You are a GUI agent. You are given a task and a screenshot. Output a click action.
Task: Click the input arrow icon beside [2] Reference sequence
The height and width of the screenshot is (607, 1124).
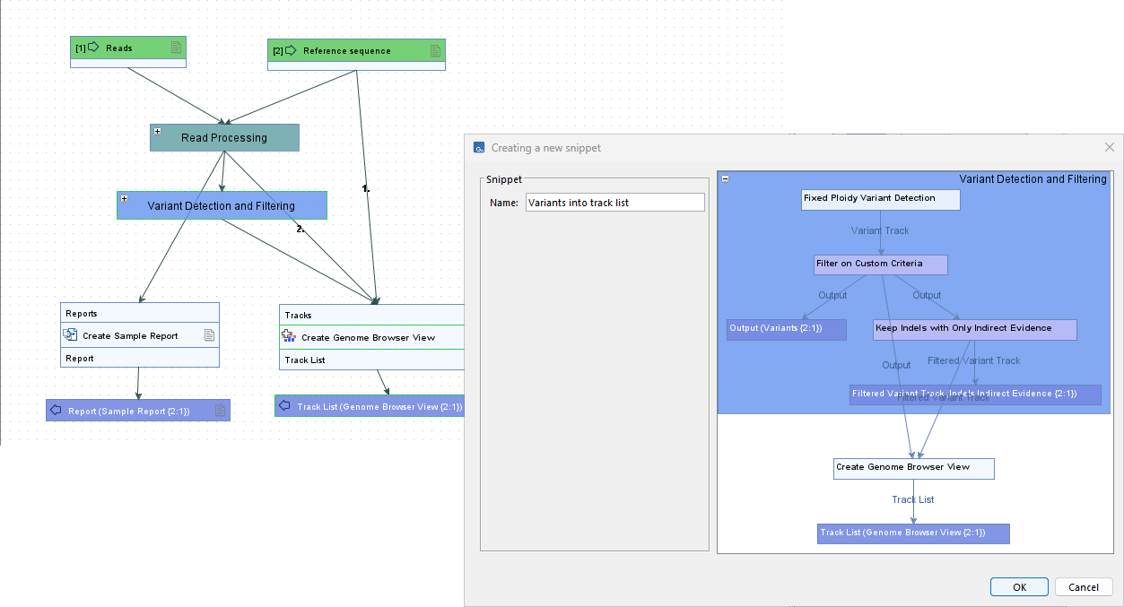click(292, 51)
